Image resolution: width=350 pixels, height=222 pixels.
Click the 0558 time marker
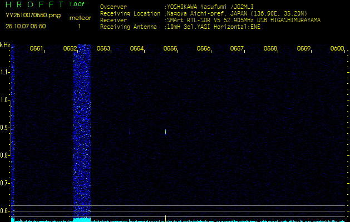pyautogui.click(x=270, y=48)
